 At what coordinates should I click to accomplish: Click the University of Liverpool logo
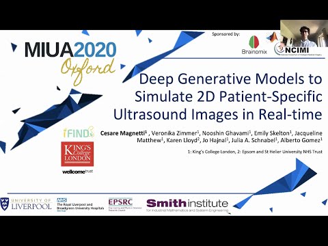(x=26, y=204)
